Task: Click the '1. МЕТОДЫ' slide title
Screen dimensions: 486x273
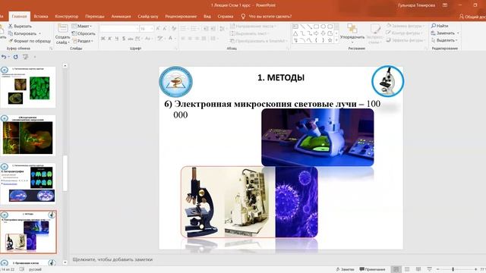Action: click(x=281, y=77)
